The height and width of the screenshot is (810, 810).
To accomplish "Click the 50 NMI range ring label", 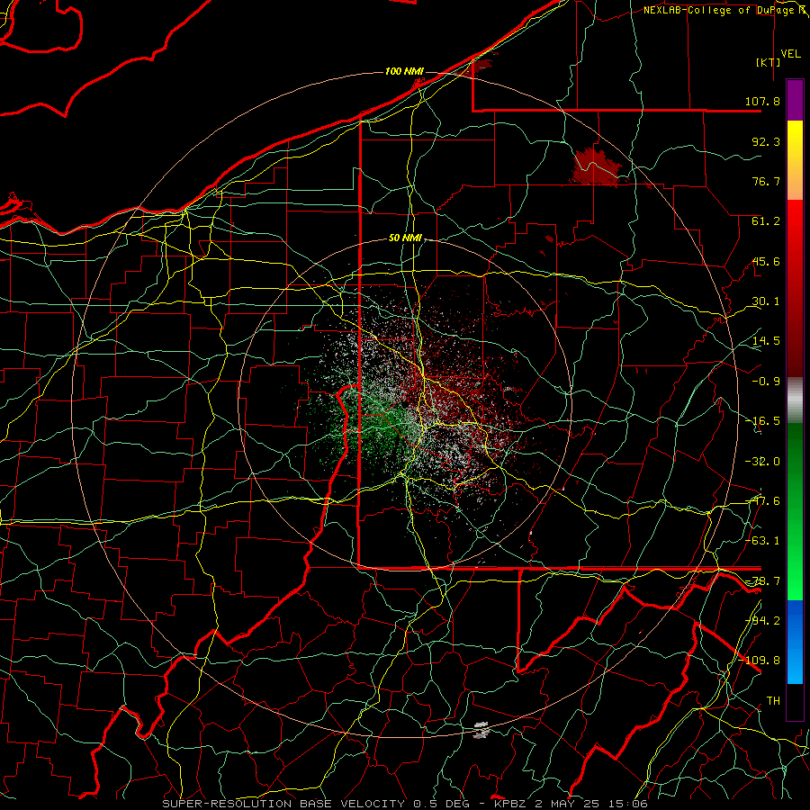I will coord(406,238).
